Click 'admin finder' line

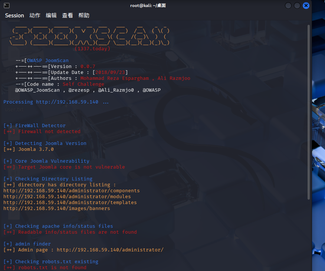[x=27, y=244]
